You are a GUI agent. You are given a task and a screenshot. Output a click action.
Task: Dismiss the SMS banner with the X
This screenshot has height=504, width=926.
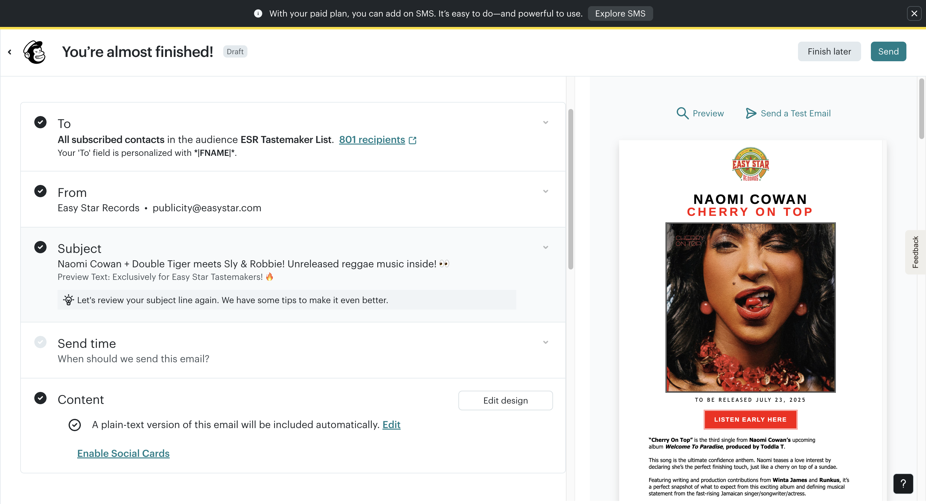[914, 14]
